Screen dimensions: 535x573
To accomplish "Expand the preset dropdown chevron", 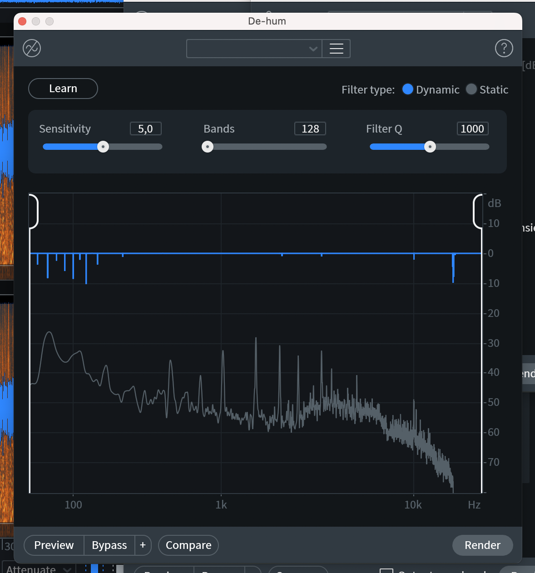I will pyautogui.click(x=313, y=49).
